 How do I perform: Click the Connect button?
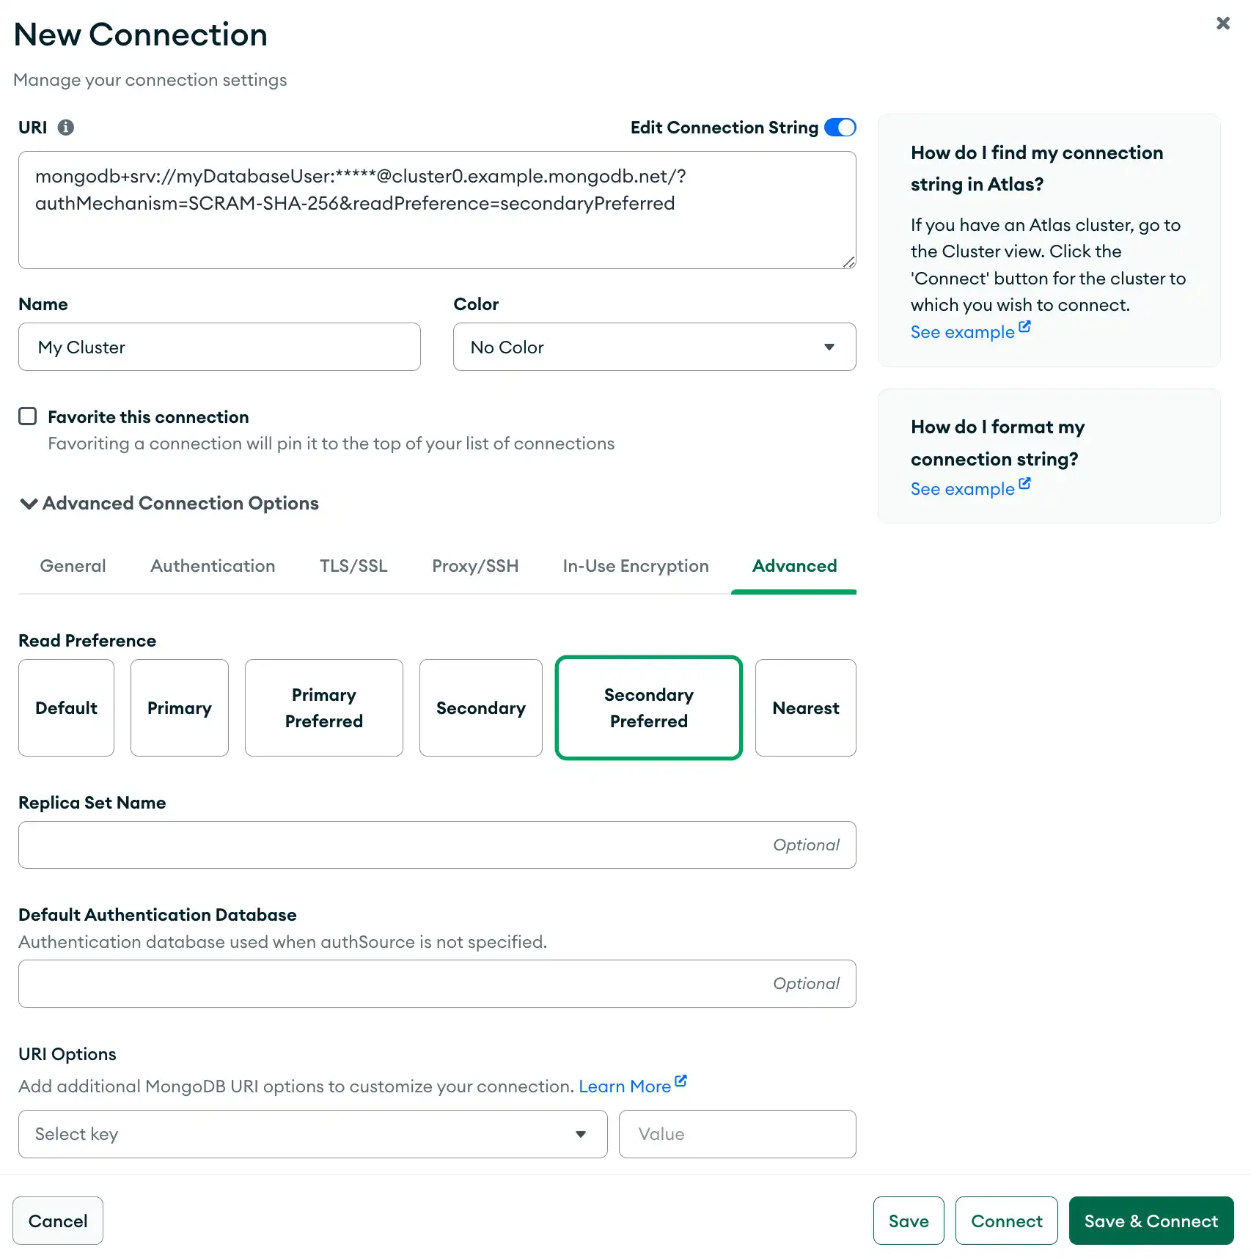click(x=1006, y=1221)
